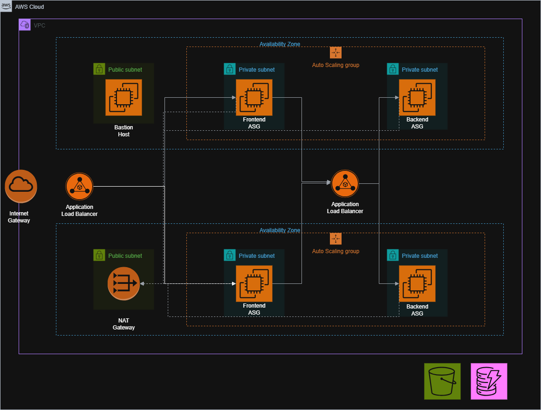Click the pink DynamoDB icon

pyautogui.click(x=489, y=381)
